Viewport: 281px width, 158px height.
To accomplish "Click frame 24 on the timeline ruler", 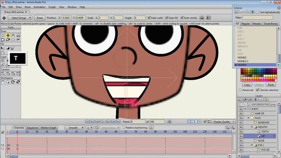I will click(47, 132).
